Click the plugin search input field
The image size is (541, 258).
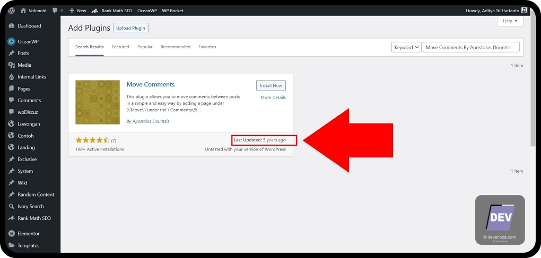point(471,48)
